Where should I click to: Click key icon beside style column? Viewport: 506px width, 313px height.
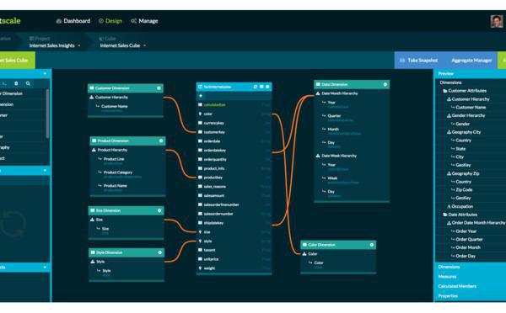click(x=200, y=241)
